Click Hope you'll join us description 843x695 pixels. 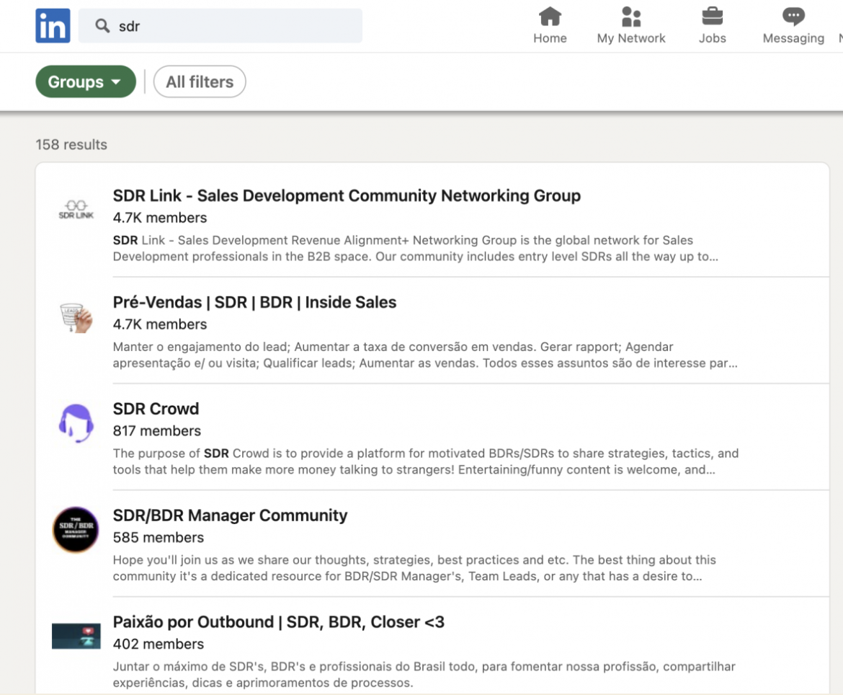pos(414,568)
